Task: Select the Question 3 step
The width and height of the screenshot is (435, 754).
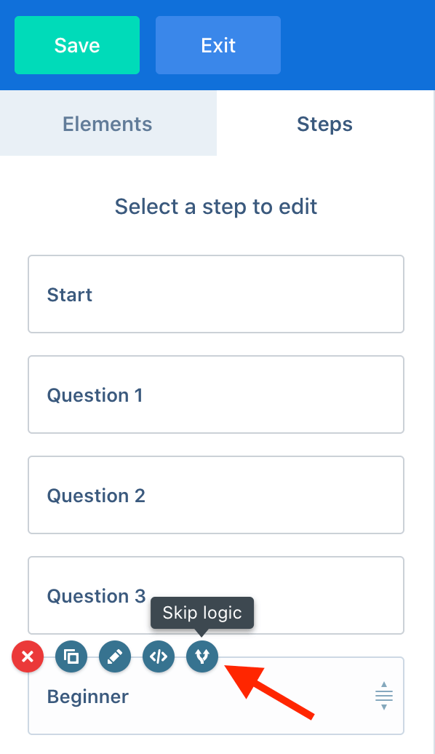Action: tap(216, 595)
